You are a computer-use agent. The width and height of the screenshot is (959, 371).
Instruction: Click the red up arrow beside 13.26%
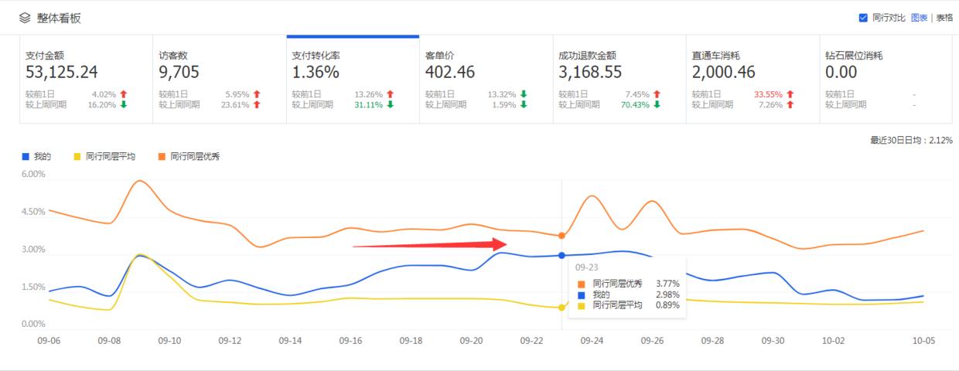390,94
